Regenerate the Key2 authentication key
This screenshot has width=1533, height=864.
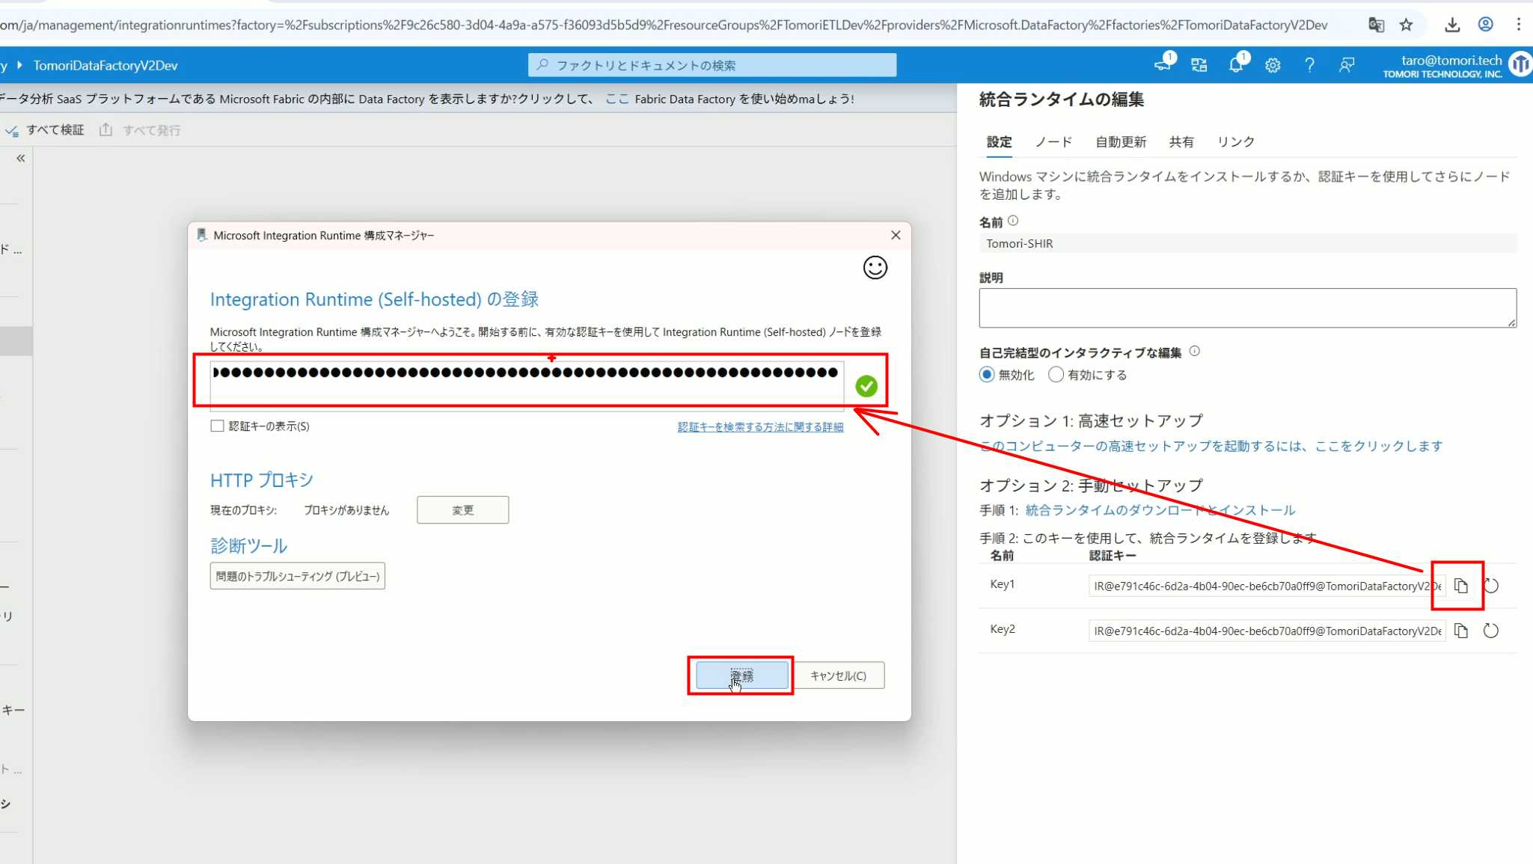point(1490,631)
